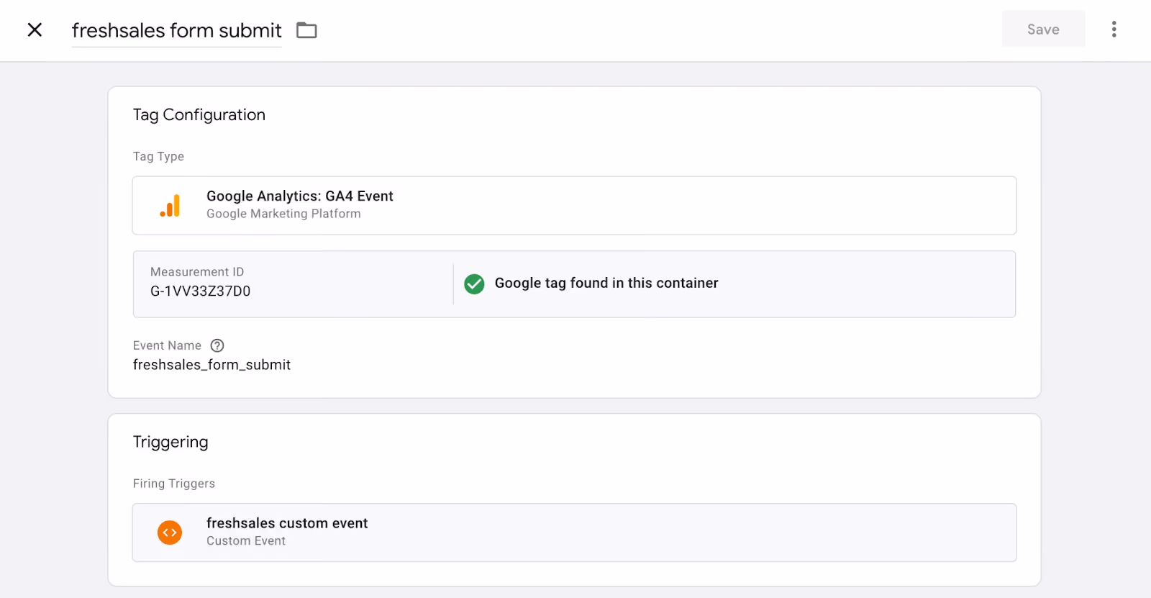
Task: Click 'Google tag found in this container' text
Action: 606,284
